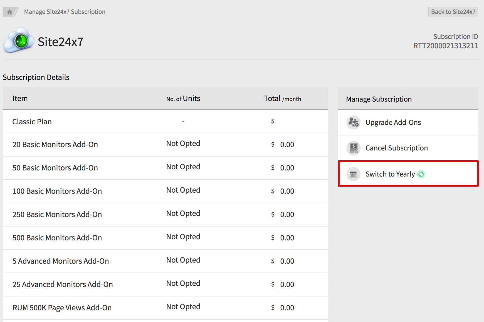Click the Classic Plan row item
484x322 pixels.
[x=32, y=122]
